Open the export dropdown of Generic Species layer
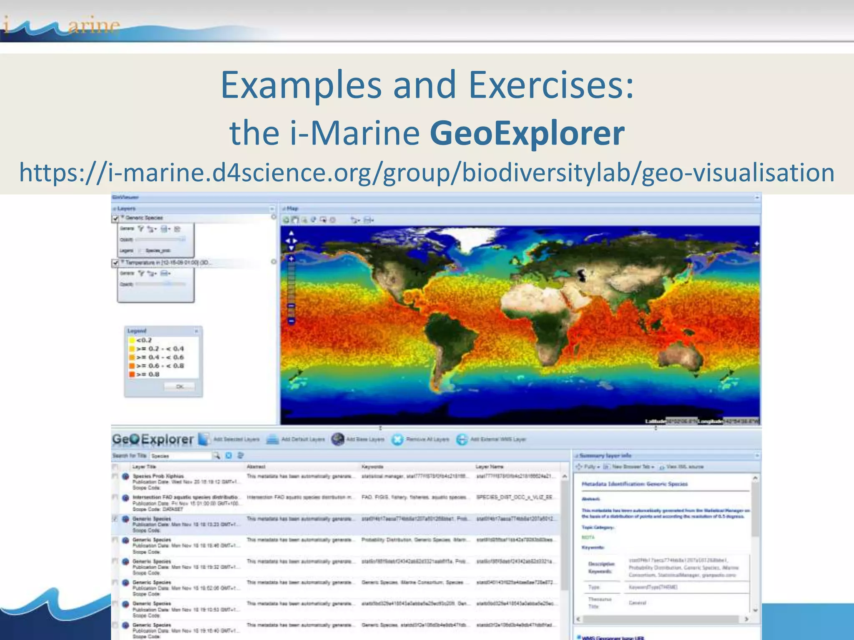Viewport: 854px width, 640px height. pos(152,229)
